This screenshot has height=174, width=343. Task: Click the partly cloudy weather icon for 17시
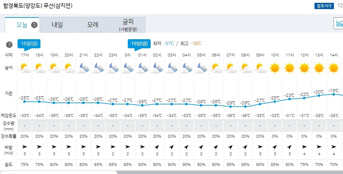24,67
